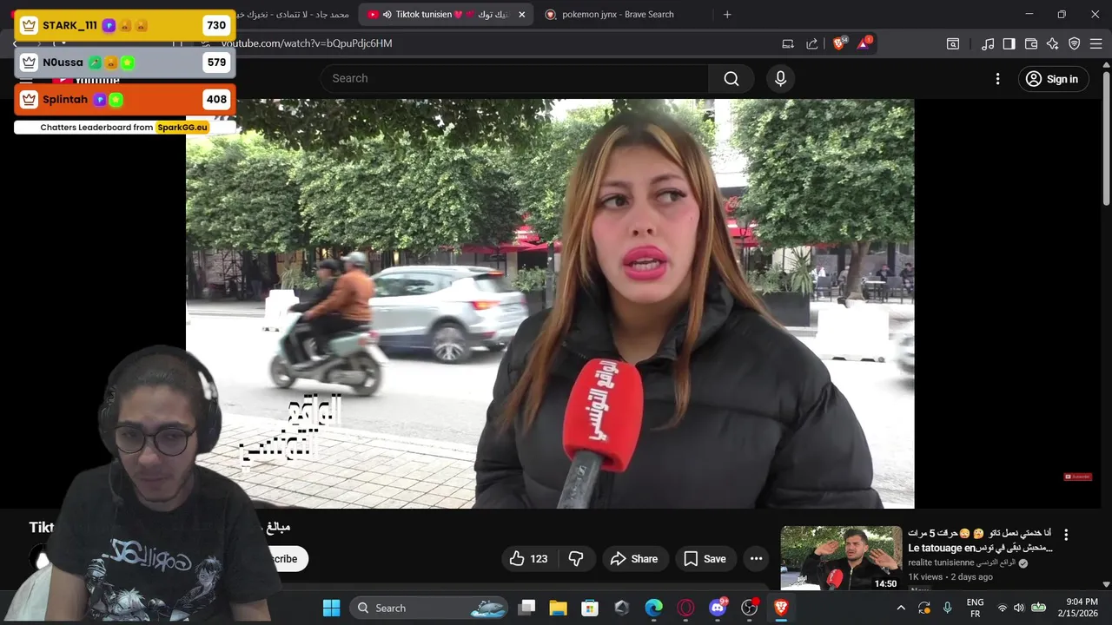
Task: Open Wi-Fi network settings icon
Action: pos(1003,609)
